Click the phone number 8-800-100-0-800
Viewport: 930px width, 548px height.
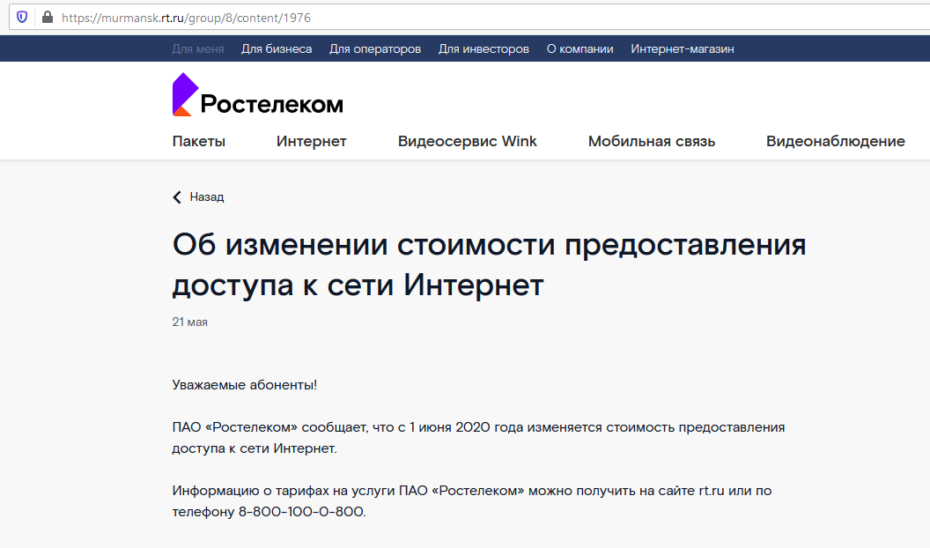(302, 512)
